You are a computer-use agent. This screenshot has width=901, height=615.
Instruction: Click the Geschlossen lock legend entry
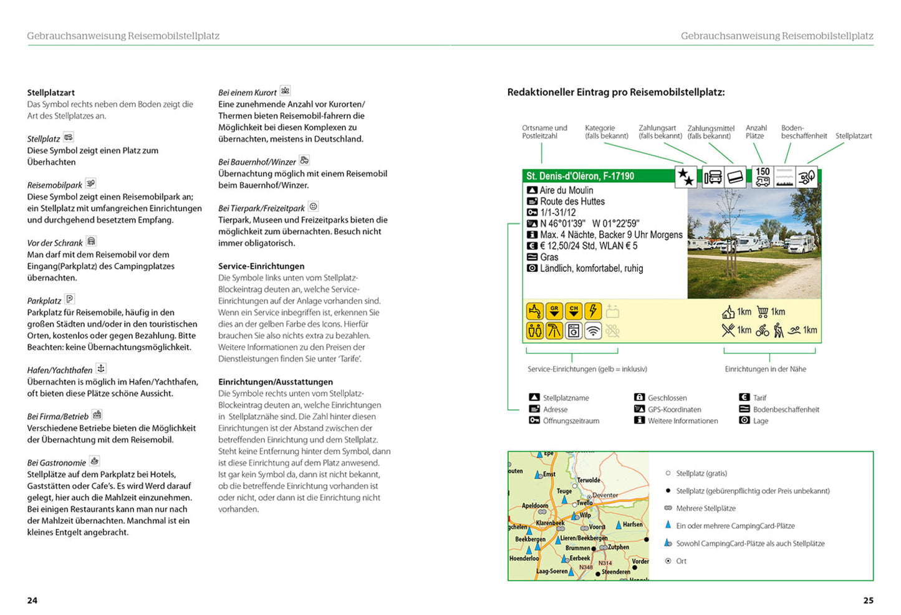click(667, 397)
